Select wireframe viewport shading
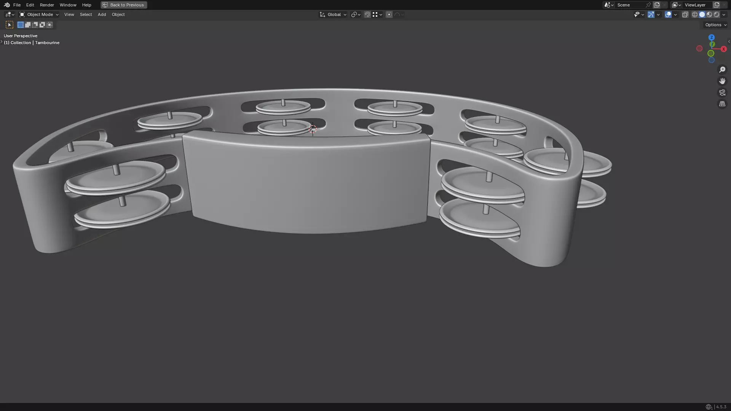 pyautogui.click(x=695, y=14)
